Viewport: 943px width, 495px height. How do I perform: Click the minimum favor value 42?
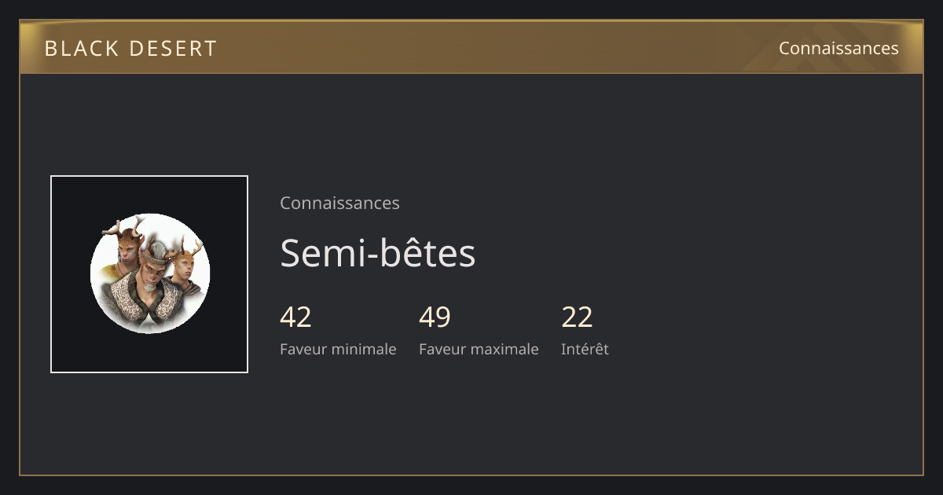pyautogui.click(x=295, y=317)
